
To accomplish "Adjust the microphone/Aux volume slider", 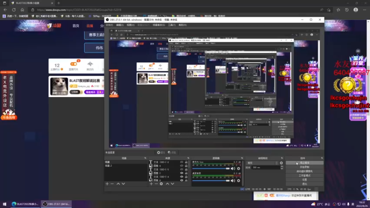I will pos(211,169).
